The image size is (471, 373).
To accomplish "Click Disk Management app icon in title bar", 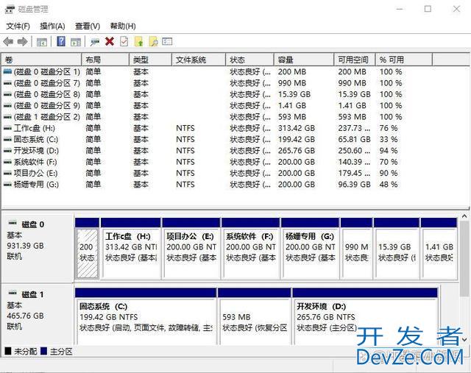I will [10, 9].
